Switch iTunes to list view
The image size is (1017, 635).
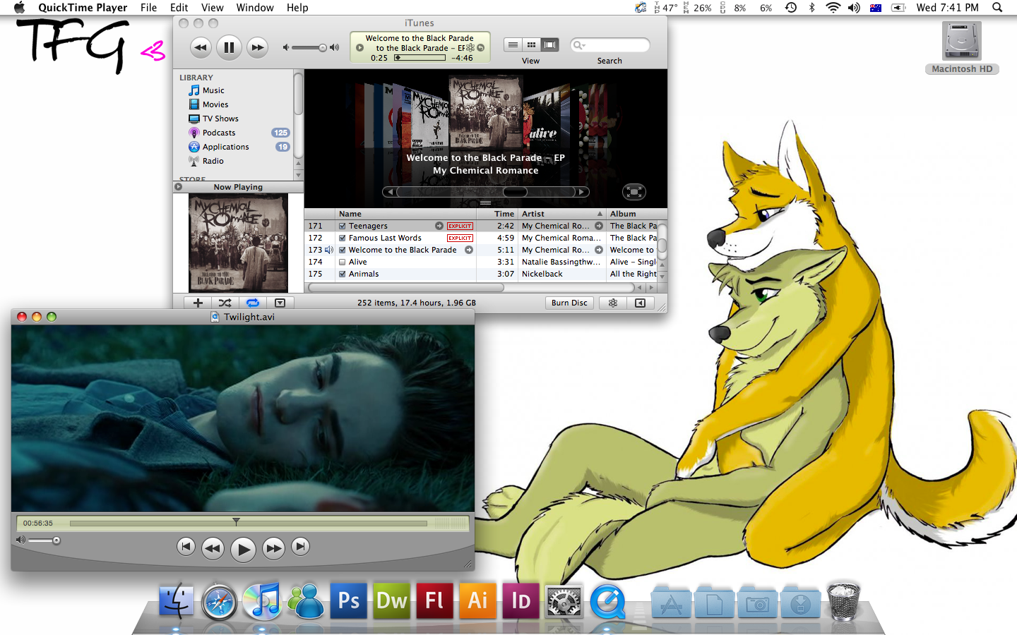point(513,45)
